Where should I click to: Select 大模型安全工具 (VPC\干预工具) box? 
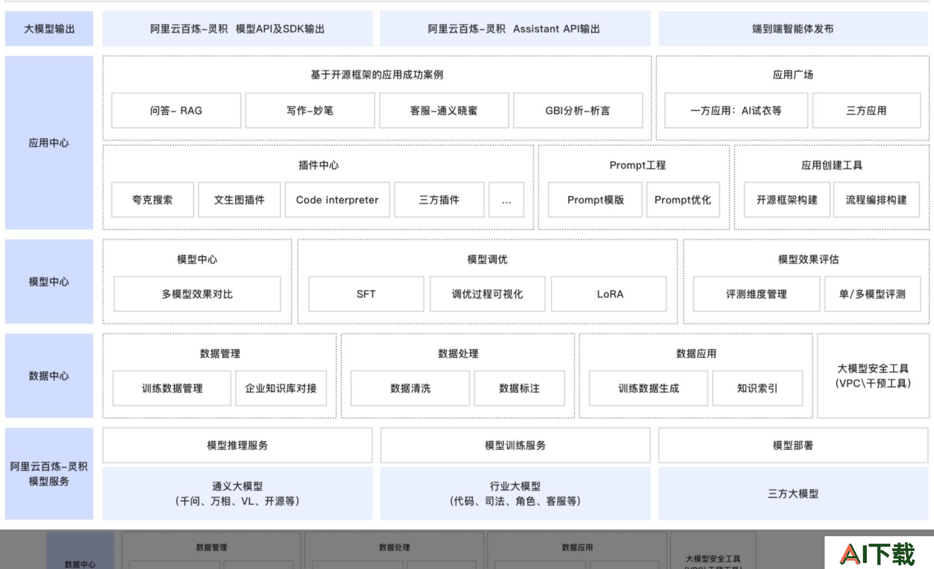pyautogui.click(x=873, y=376)
